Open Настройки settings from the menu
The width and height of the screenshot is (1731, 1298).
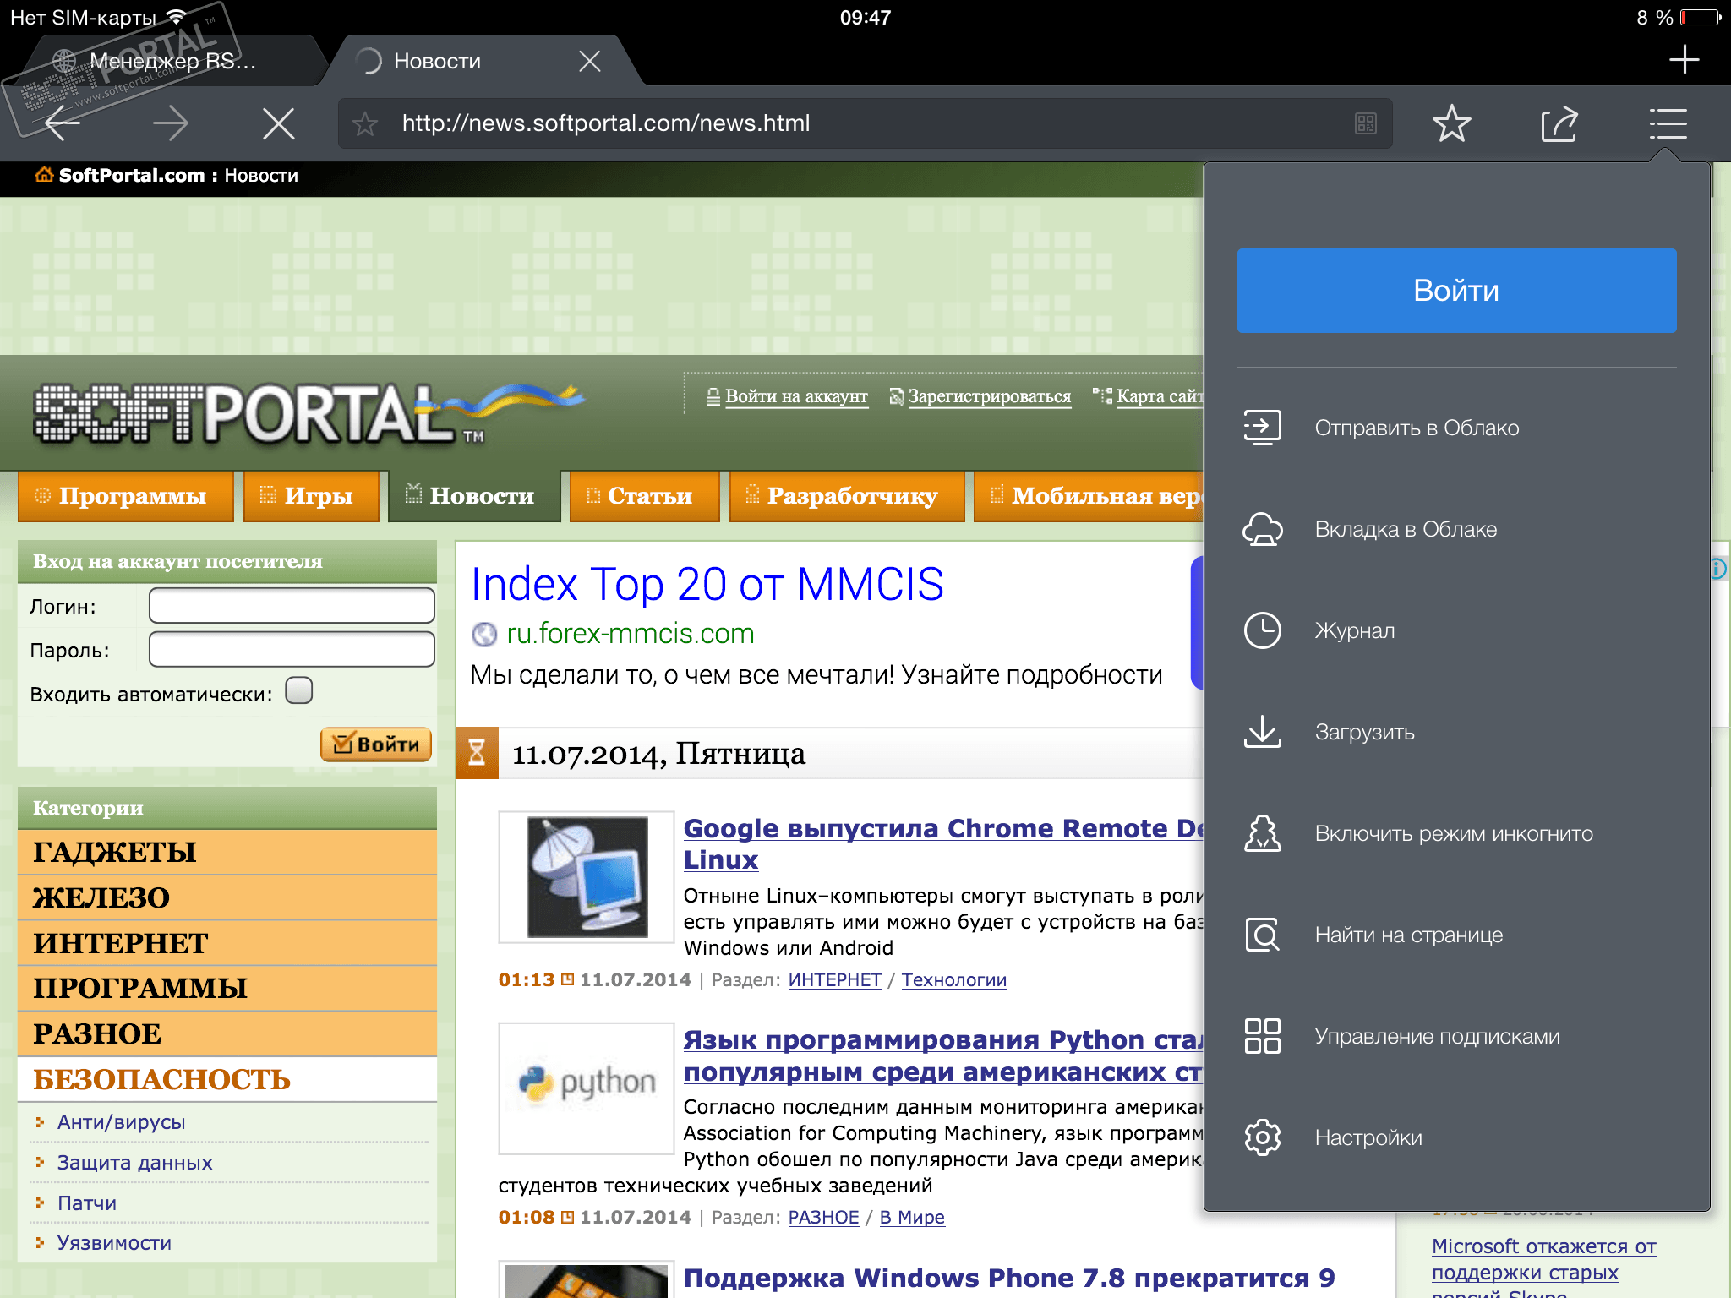[x=1368, y=1137]
